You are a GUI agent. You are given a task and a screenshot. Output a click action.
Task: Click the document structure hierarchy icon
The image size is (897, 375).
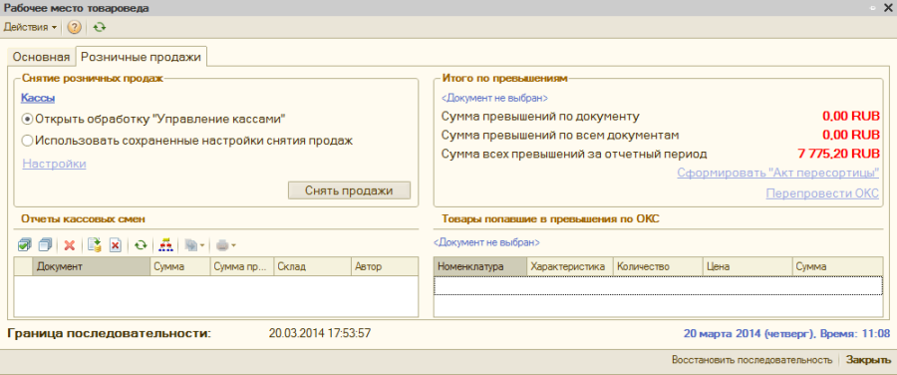[164, 245]
